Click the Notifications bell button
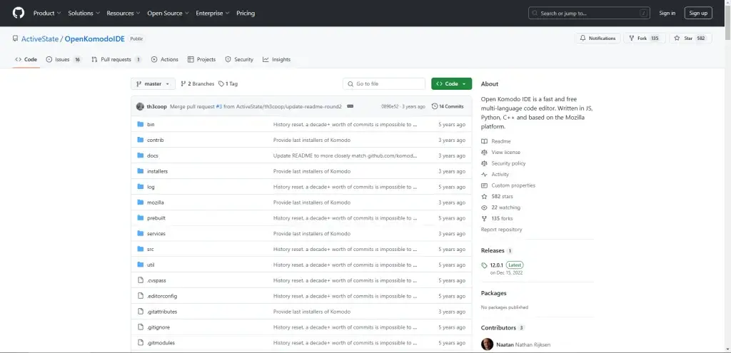Image resolution: width=731 pixels, height=353 pixels. coord(598,39)
